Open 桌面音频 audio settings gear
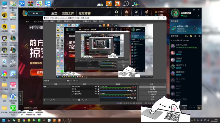 135,98
